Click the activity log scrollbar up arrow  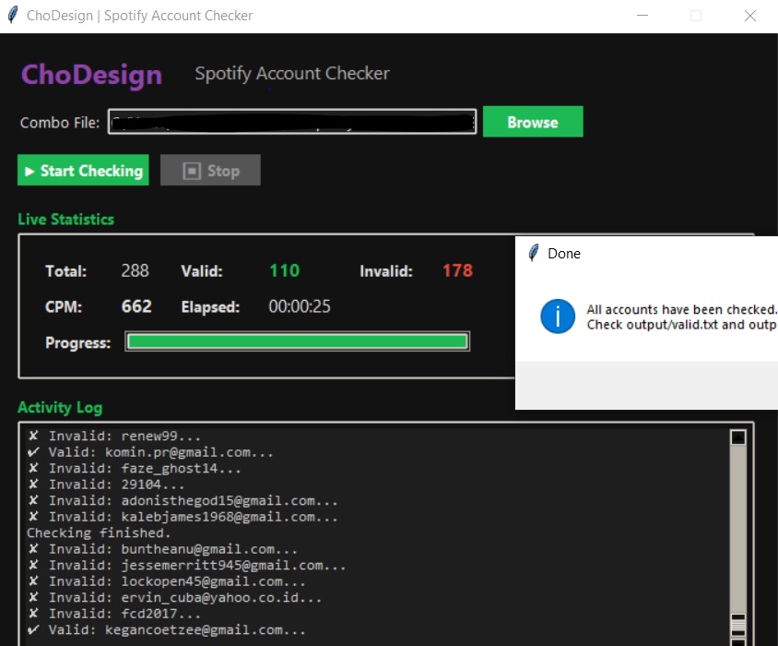(x=738, y=437)
